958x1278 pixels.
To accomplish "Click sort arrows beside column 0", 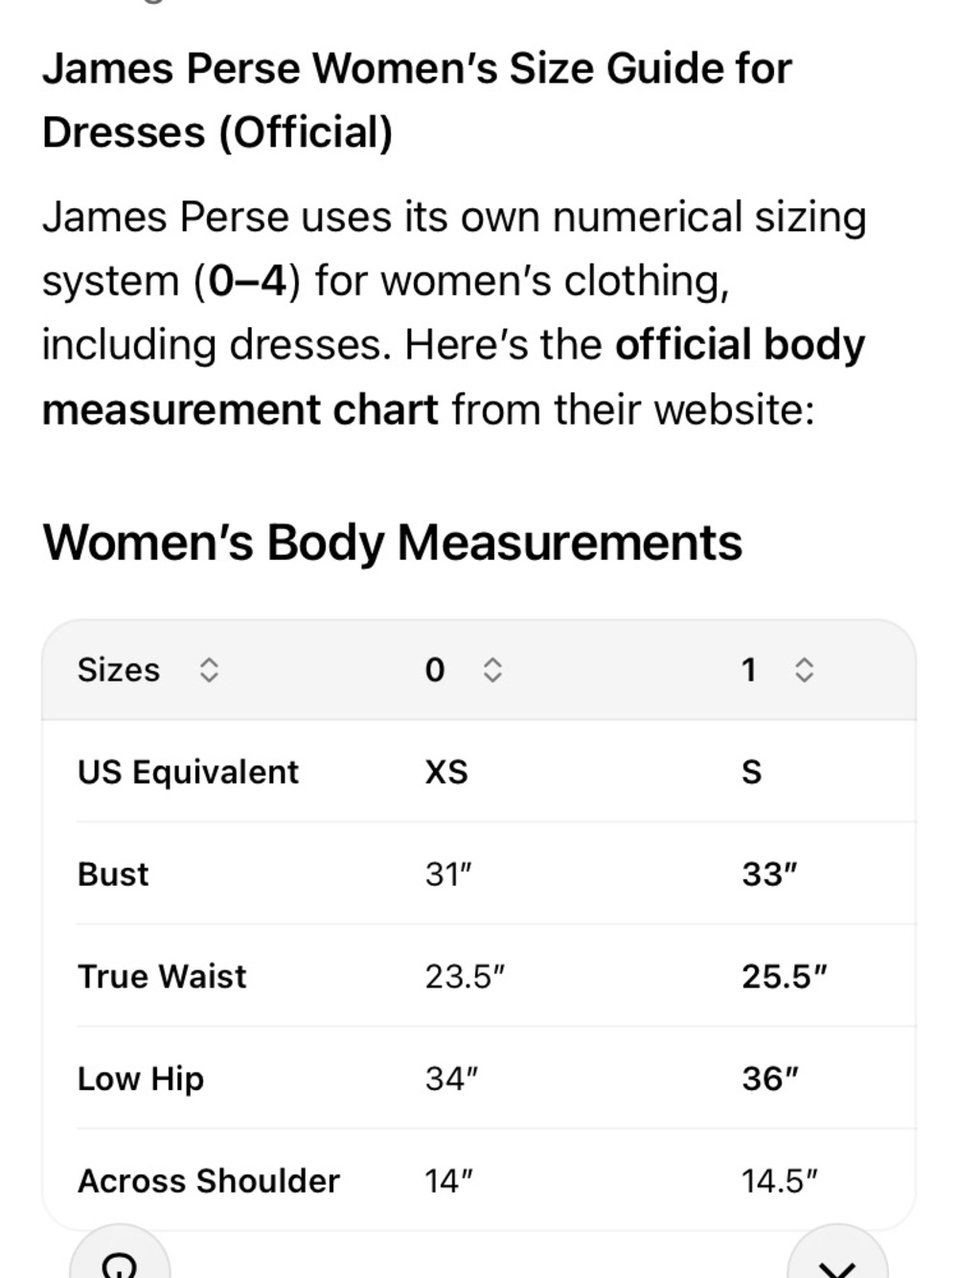I will [x=492, y=670].
